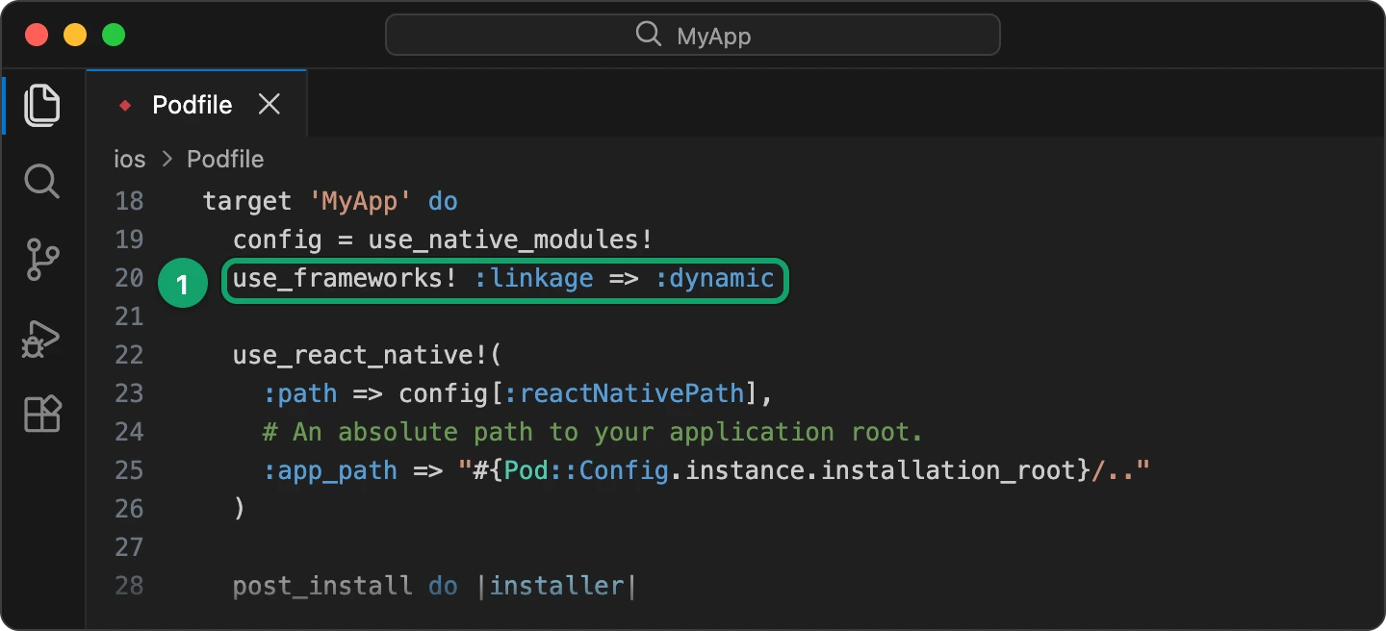Click the 'use_frameworks!' text on line 20

point(345,279)
